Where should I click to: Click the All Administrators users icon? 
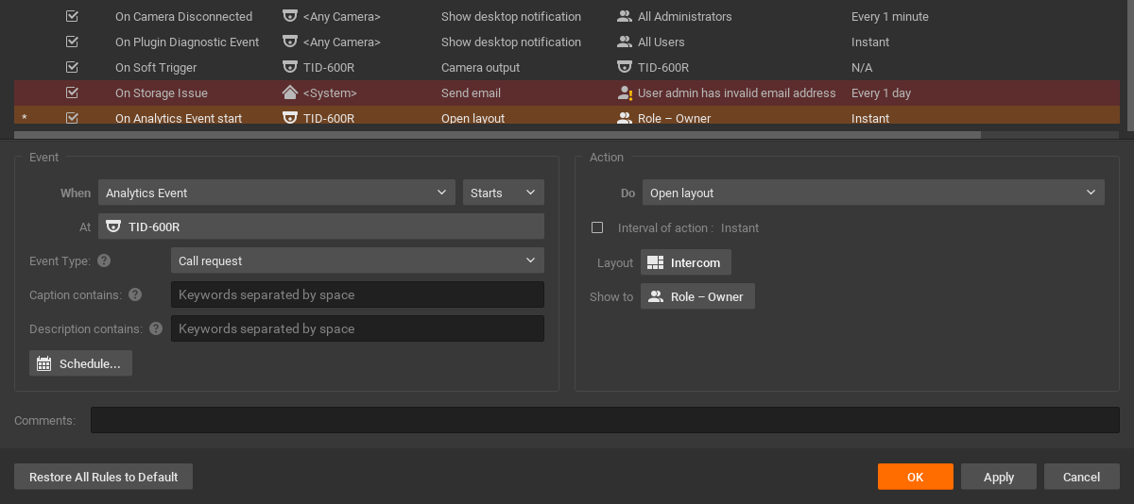click(x=624, y=16)
